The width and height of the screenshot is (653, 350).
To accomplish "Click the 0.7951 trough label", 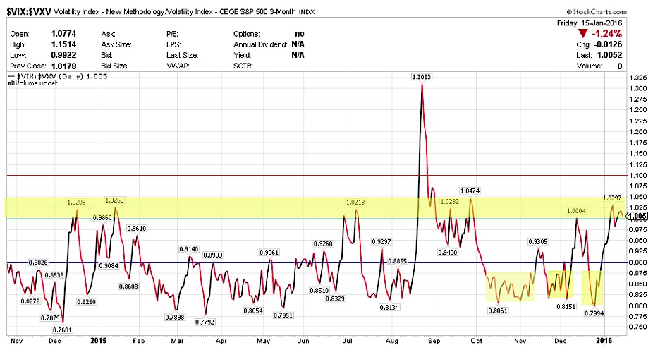I will [283, 315].
